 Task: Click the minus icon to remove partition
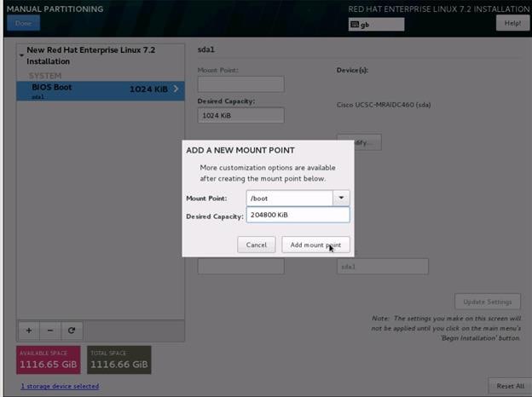(x=50, y=331)
